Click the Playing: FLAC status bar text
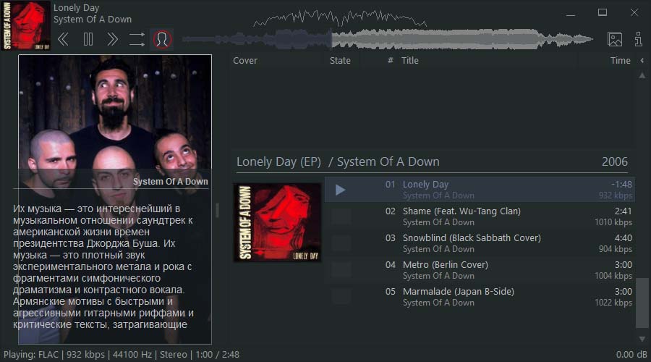The height and width of the screenshot is (362, 651). tap(122, 355)
